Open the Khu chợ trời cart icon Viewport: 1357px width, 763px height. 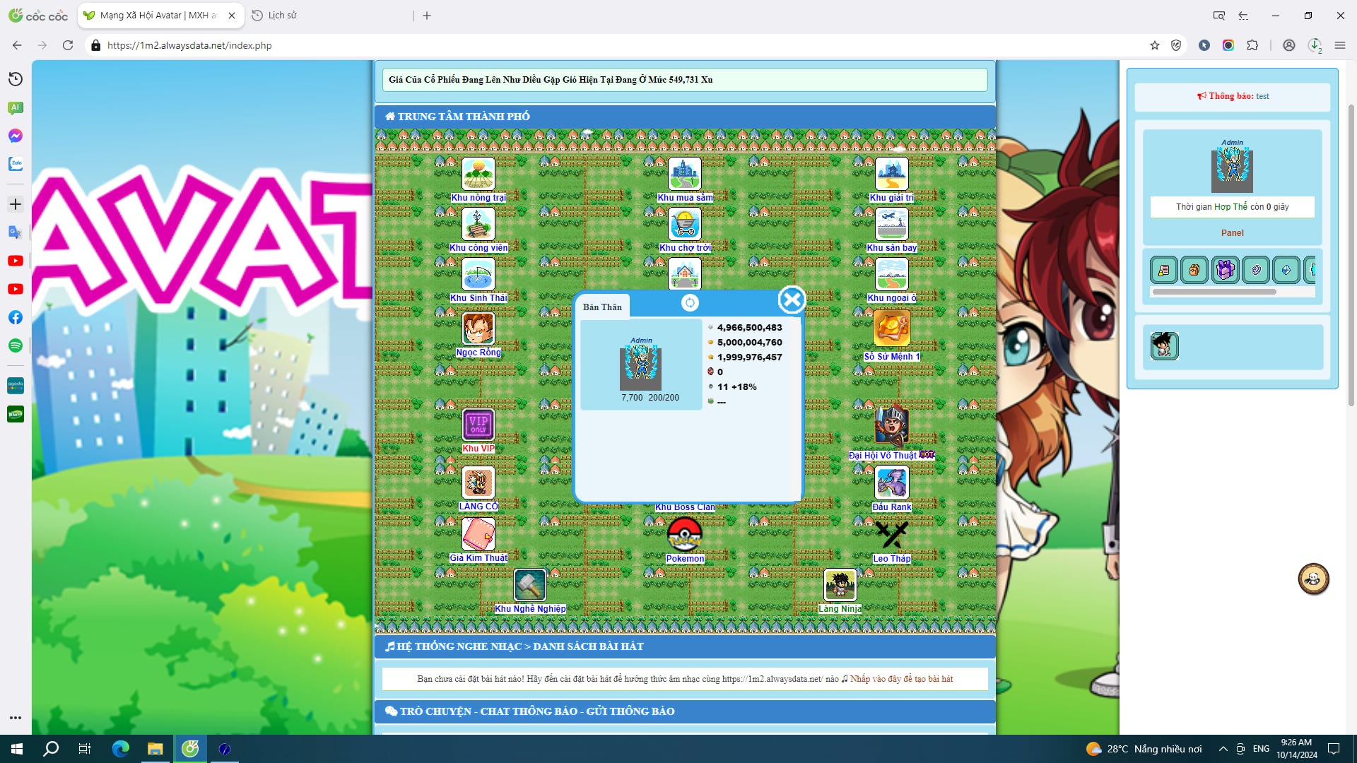coord(684,224)
